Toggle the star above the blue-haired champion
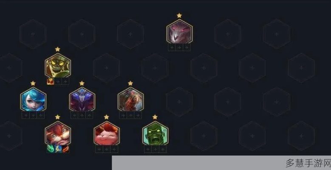The height and width of the screenshot is (170, 331). 33,83
